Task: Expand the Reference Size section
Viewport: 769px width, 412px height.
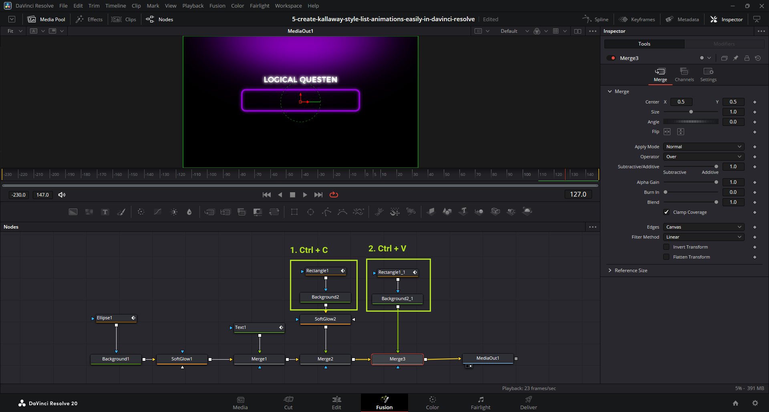Action: (610, 271)
